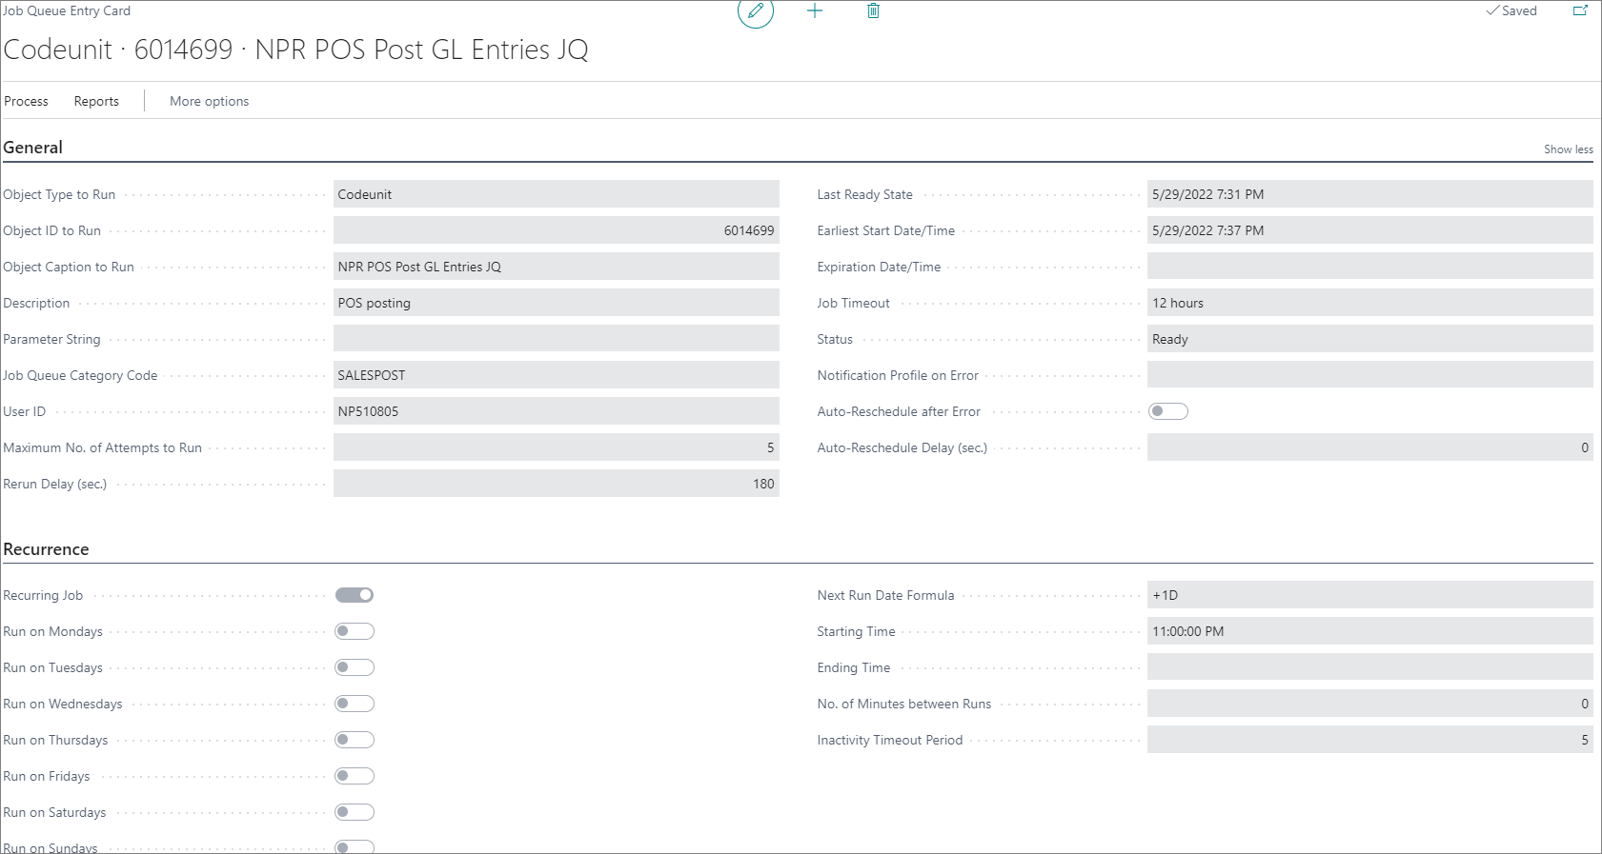This screenshot has height=854, width=1602.
Task: Open the Job Queue Category Code field
Action: click(557, 375)
